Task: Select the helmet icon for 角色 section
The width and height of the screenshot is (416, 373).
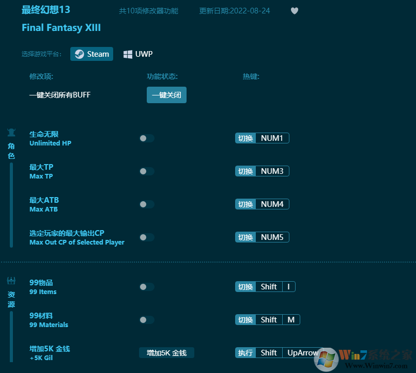Action: (11, 131)
